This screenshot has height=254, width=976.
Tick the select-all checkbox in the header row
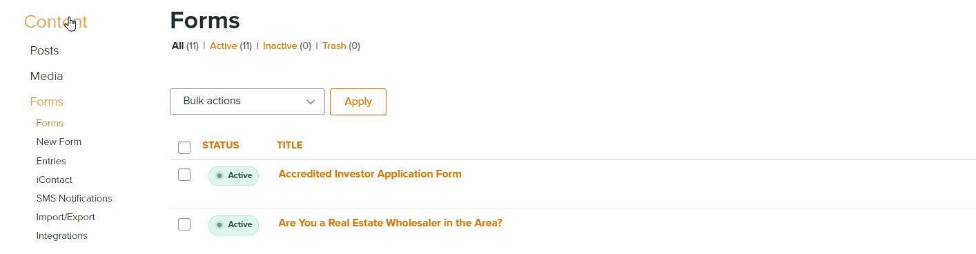(x=184, y=148)
